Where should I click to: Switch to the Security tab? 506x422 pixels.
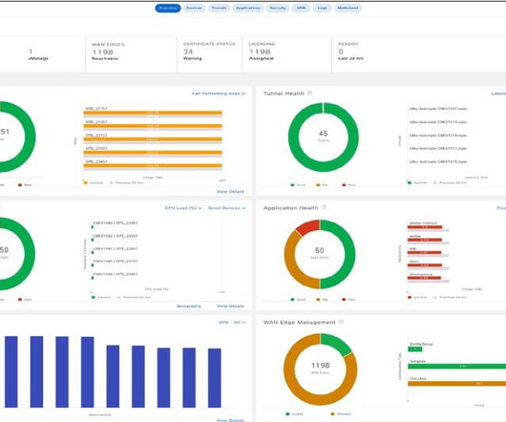pyautogui.click(x=278, y=8)
